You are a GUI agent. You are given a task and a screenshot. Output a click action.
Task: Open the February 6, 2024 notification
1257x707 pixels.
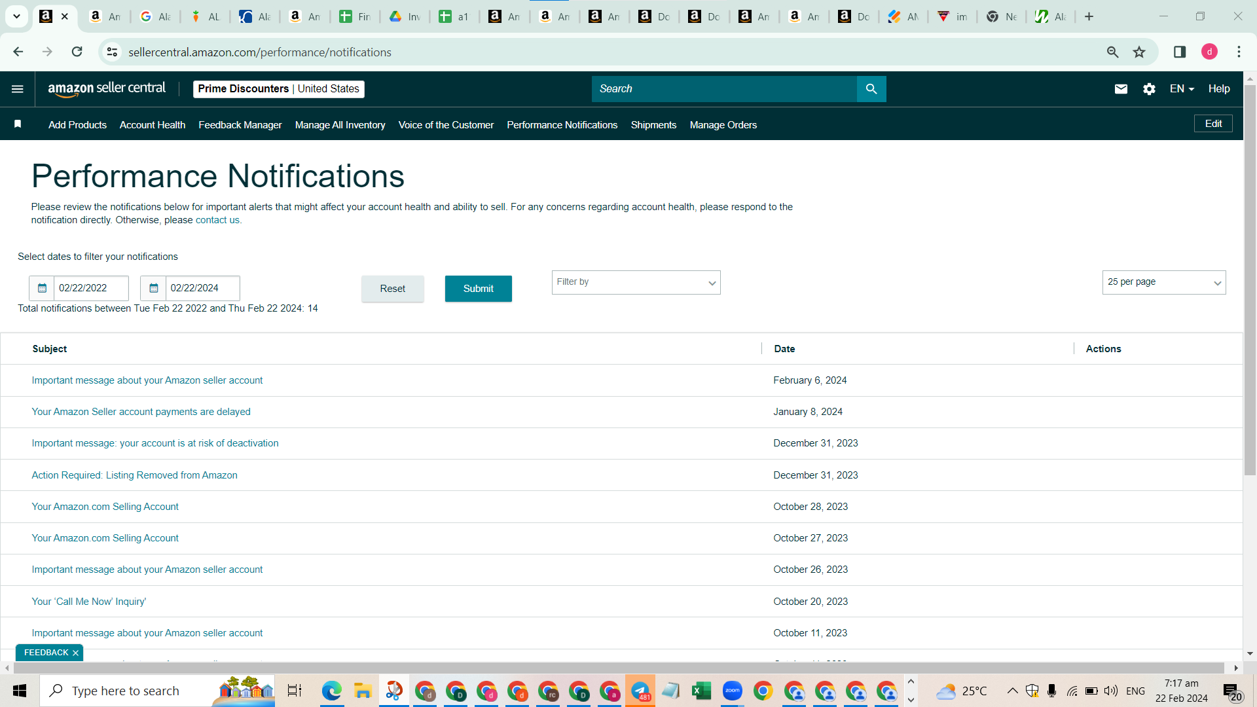pyautogui.click(x=147, y=380)
